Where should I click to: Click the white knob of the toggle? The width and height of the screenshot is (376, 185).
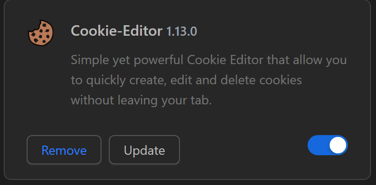pos(337,146)
